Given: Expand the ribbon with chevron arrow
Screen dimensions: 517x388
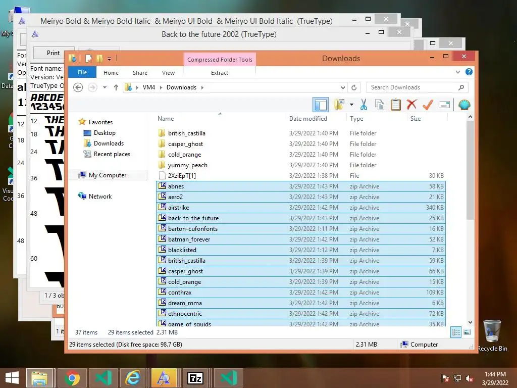Looking at the screenshot, I should pos(457,72).
